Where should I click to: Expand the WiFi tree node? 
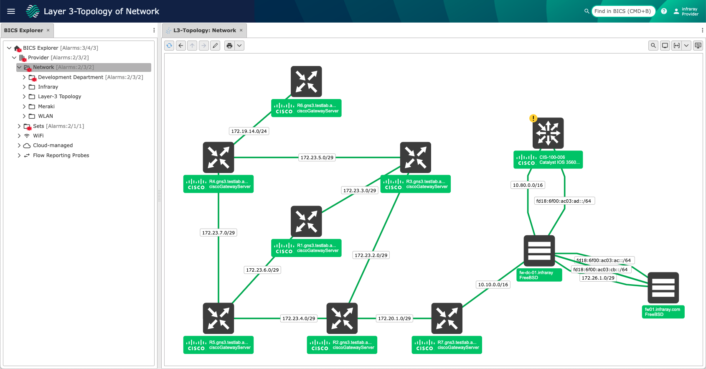point(19,136)
